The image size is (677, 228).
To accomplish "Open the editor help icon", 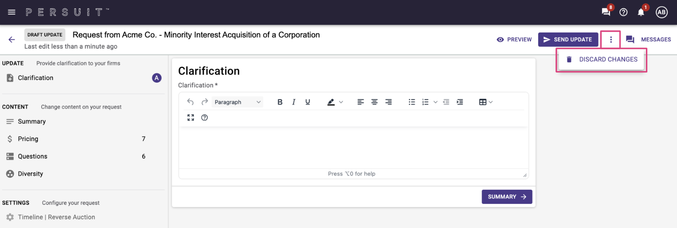I will [x=205, y=118].
